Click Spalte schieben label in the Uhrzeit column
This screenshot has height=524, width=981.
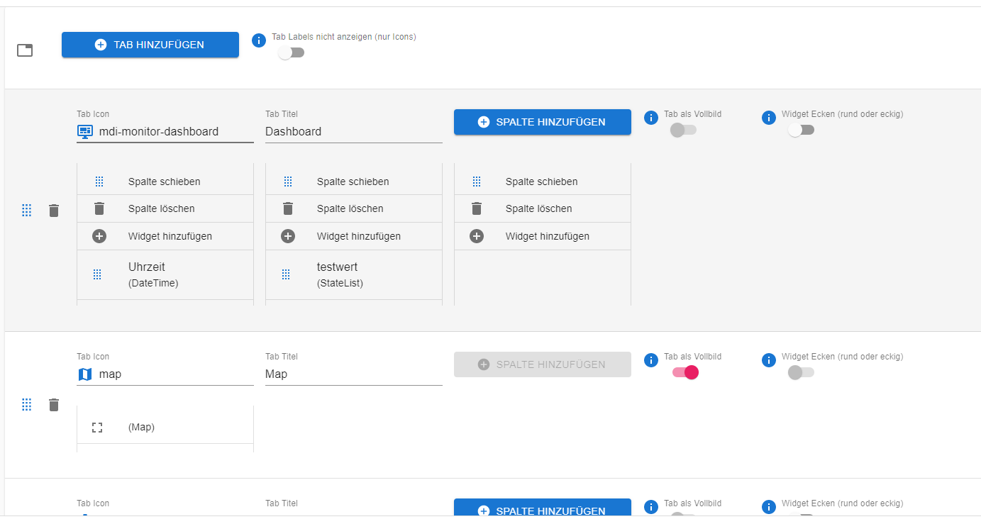(165, 182)
